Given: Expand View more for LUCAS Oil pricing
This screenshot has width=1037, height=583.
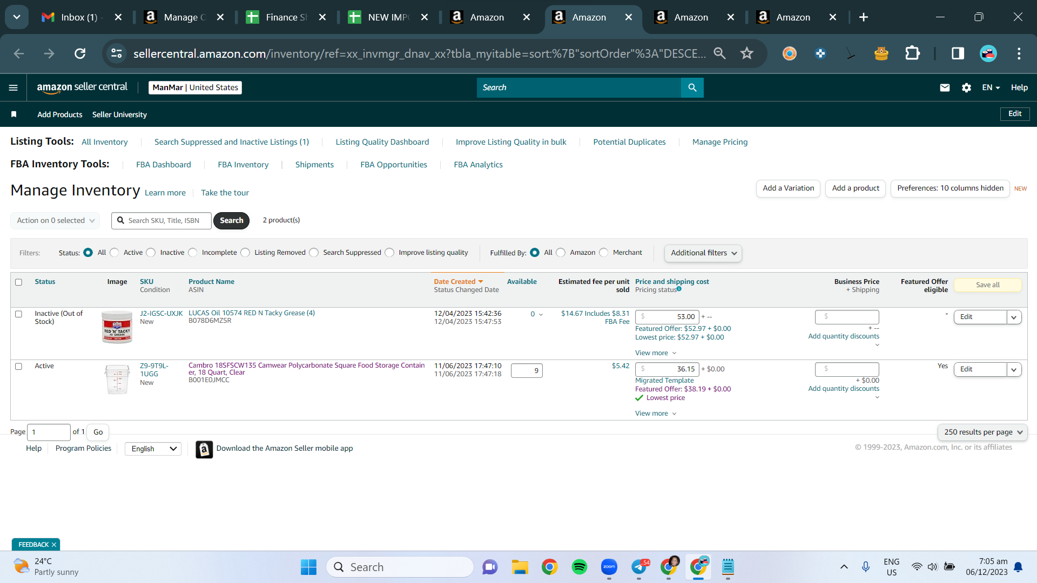Looking at the screenshot, I should [x=656, y=353].
